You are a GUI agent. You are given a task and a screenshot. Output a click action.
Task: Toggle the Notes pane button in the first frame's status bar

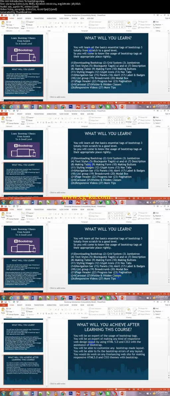point(111,103)
